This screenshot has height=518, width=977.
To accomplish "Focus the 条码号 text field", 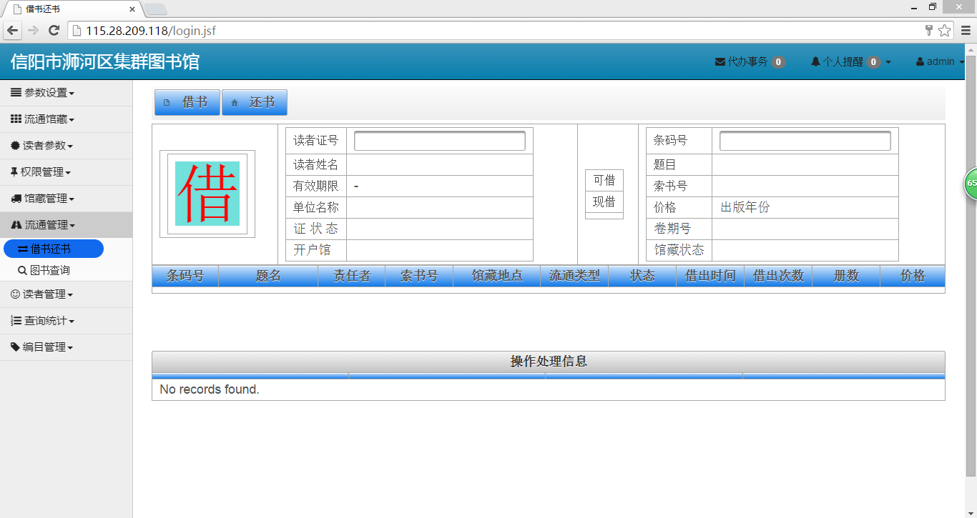I will coord(805,141).
